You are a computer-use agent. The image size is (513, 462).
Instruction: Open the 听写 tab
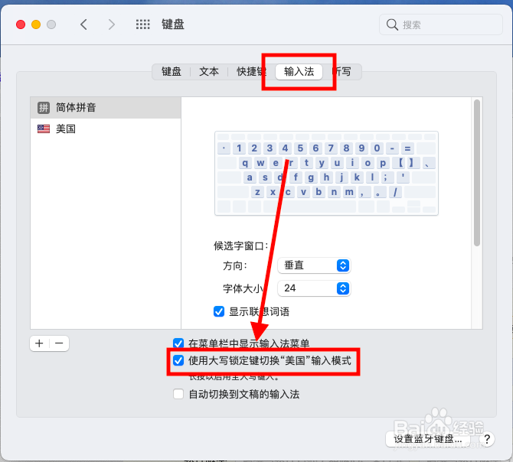[x=341, y=72]
